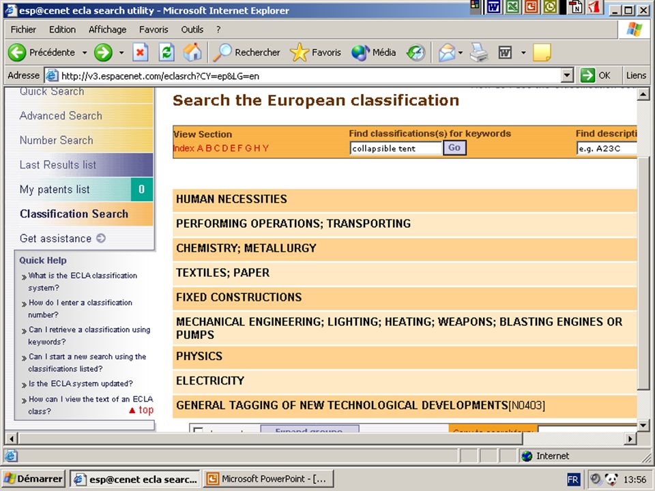Click help link What is the ECLA classification system
The height and width of the screenshot is (491, 655).
point(83,282)
